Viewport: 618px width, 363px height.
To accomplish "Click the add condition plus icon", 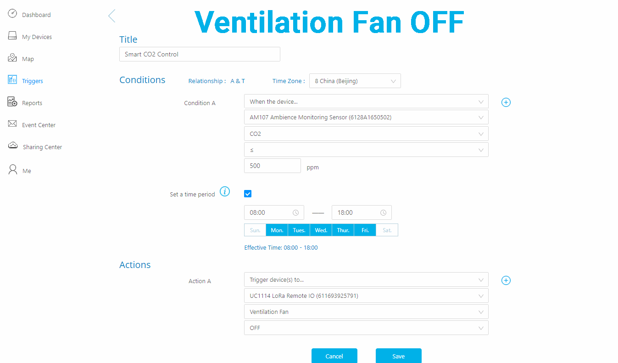I will click(x=506, y=102).
